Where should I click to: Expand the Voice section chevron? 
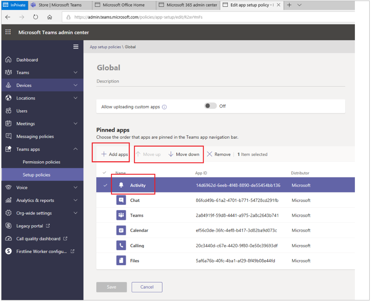(76, 187)
